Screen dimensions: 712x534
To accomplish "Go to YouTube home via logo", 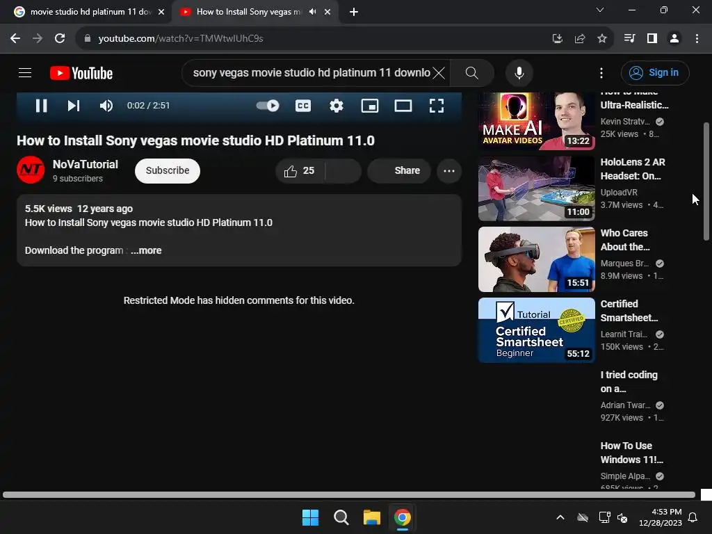I will (81, 73).
